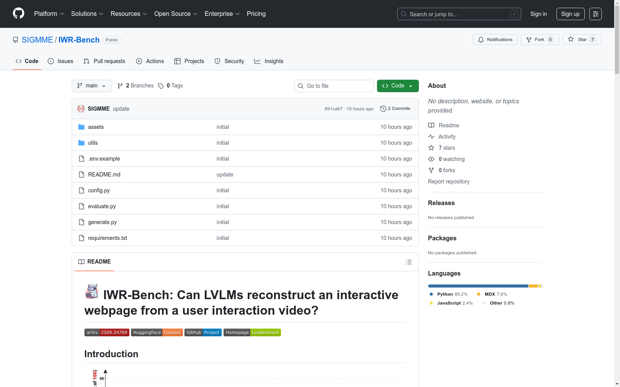620x387 pixels.
Task: Click the fork icon beside 0 forks
Action: click(431, 170)
